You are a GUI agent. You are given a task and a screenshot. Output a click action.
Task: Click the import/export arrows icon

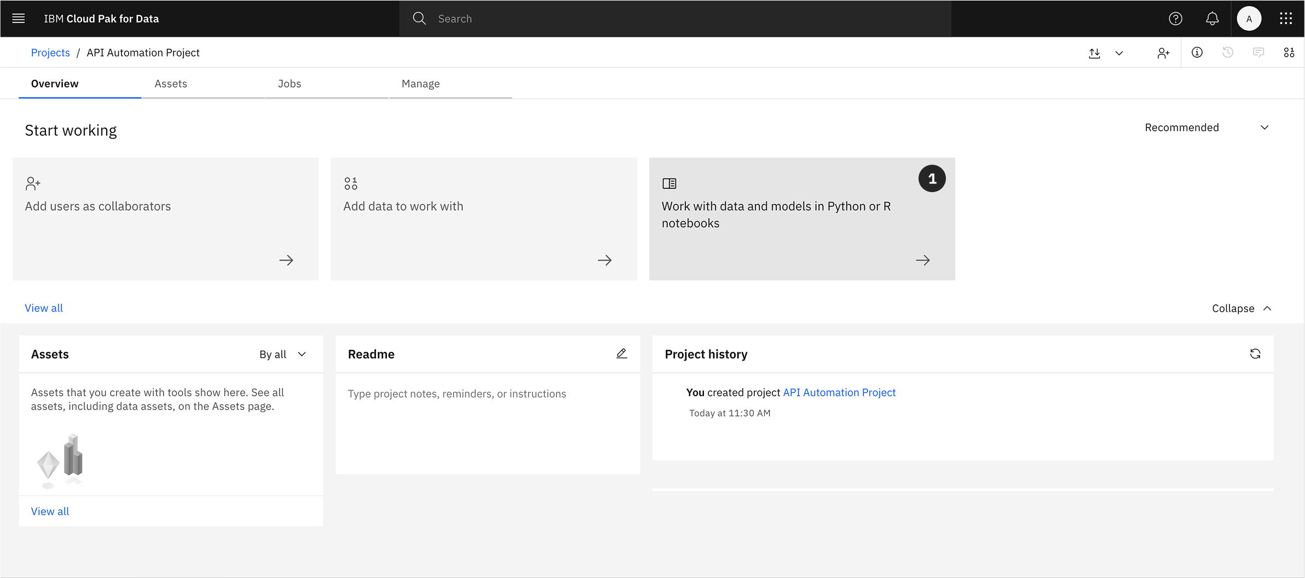pyautogui.click(x=1094, y=53)
